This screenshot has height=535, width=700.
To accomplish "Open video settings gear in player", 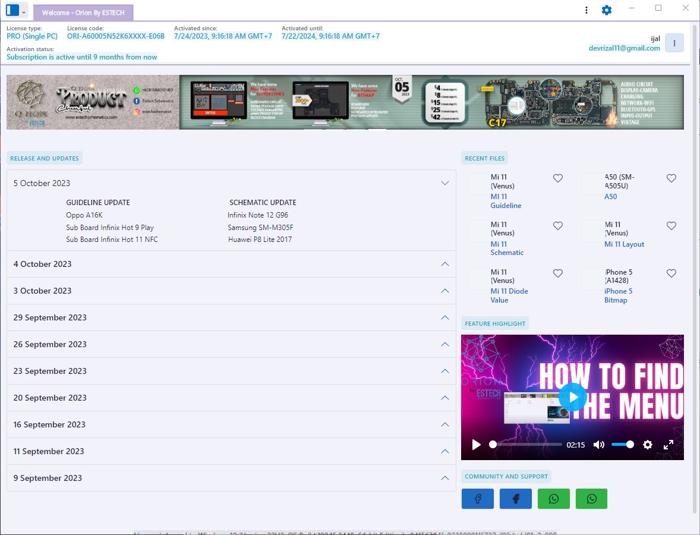I will (x=648, y=445).
